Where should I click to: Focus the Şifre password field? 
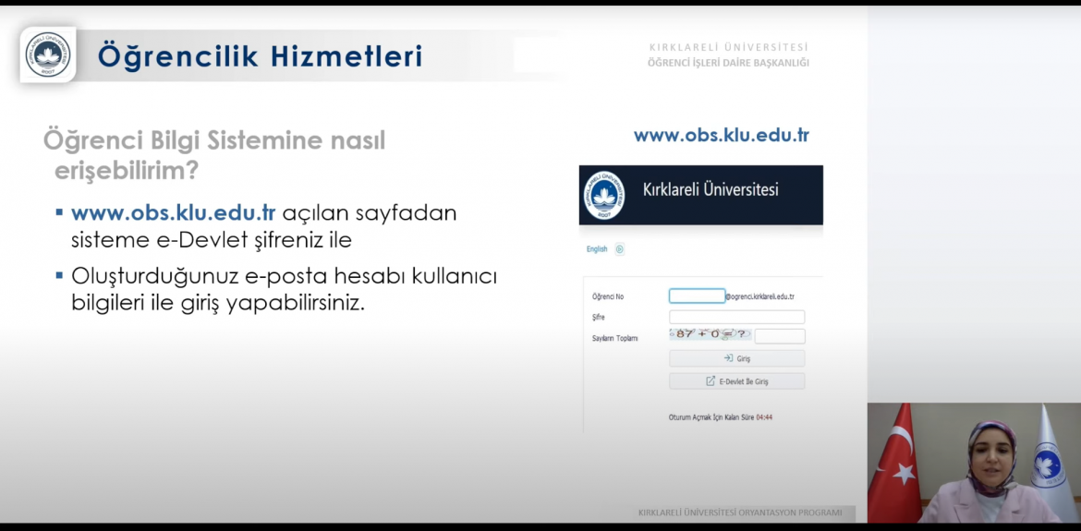pyautogui.click(x=737, y=317)
